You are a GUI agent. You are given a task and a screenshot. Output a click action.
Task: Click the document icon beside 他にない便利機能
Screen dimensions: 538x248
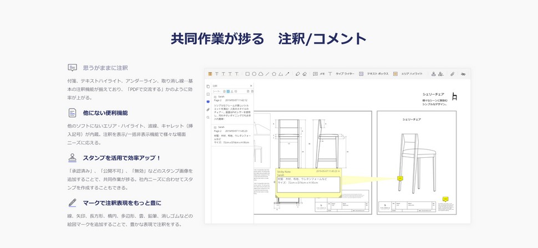point(73,113)
